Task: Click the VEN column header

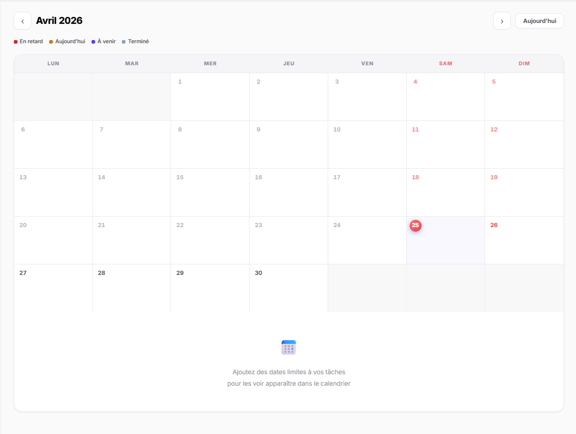Action: pos(367,63)
